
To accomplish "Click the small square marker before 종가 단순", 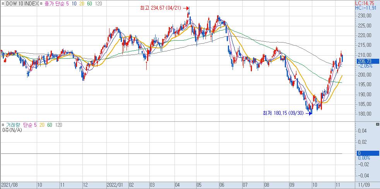I will point(41,3).
